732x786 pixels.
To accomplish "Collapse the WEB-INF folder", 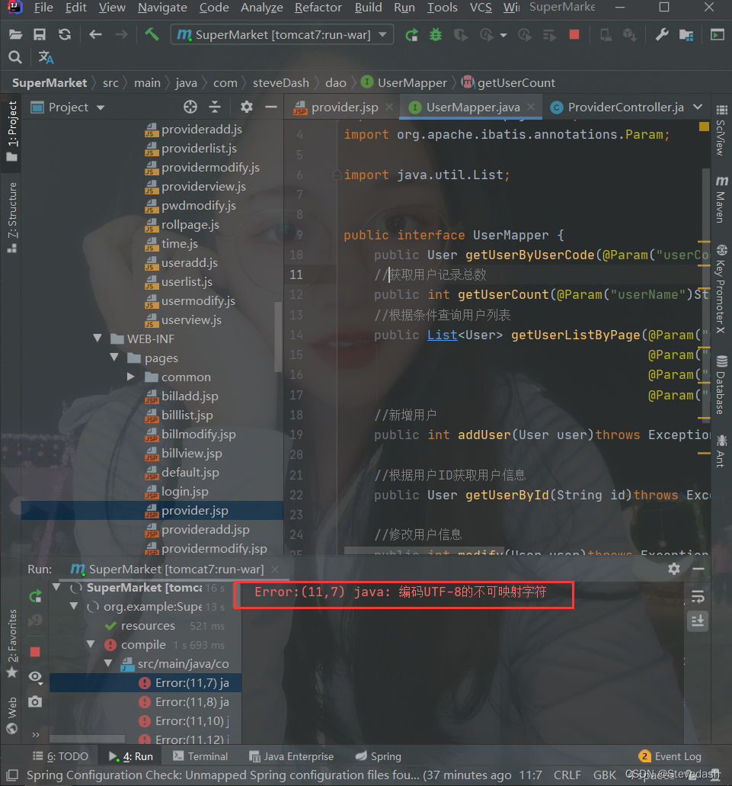I will [97, 338].
